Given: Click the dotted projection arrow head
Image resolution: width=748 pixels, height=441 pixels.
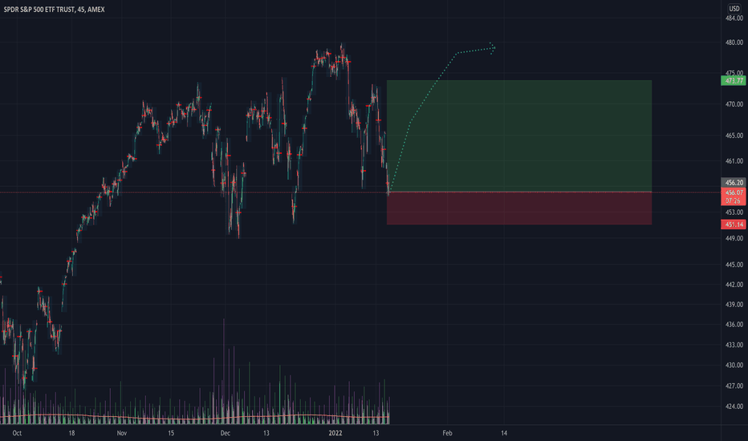Looking at the screenshot, I should tap(493, 47).
